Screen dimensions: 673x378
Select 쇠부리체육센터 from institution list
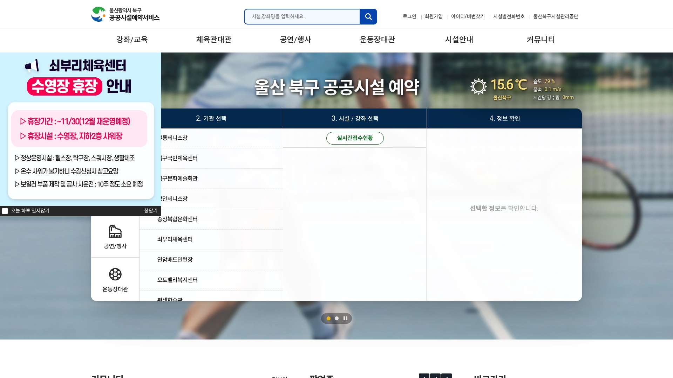click(211, 240)
